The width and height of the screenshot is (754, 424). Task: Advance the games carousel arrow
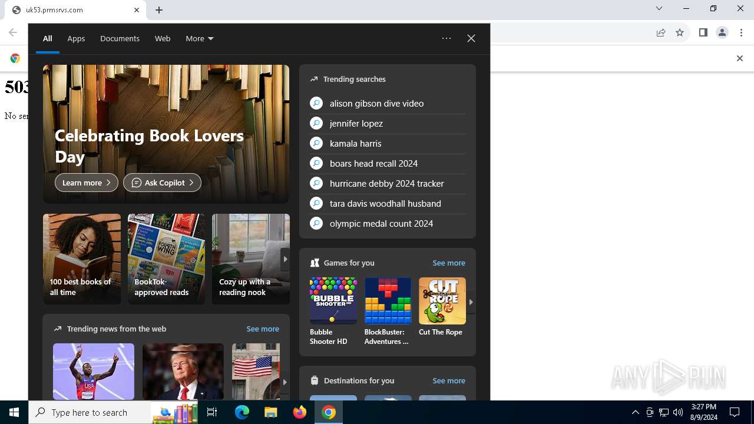click(x=471, y=302)
